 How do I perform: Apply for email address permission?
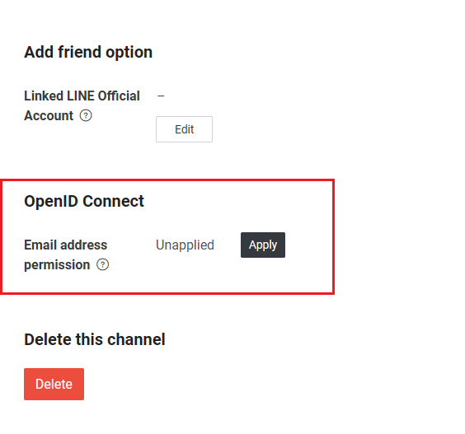[x=263, y=245]
